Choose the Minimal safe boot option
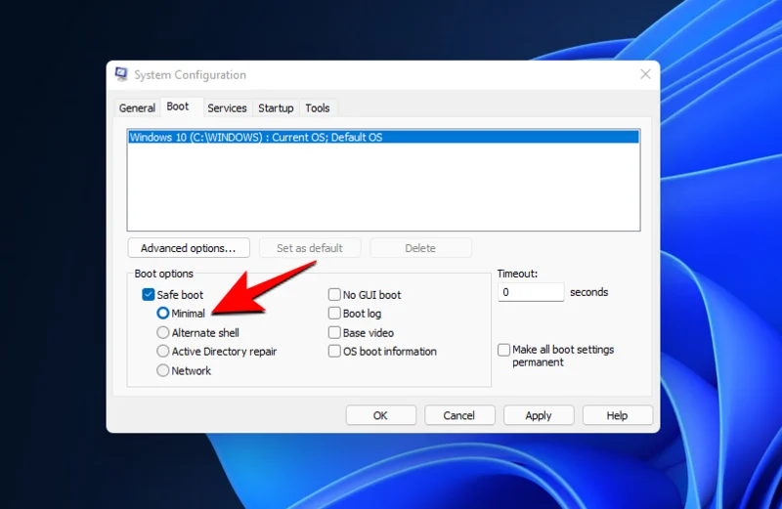782x509 pixels. coord(163,314)
